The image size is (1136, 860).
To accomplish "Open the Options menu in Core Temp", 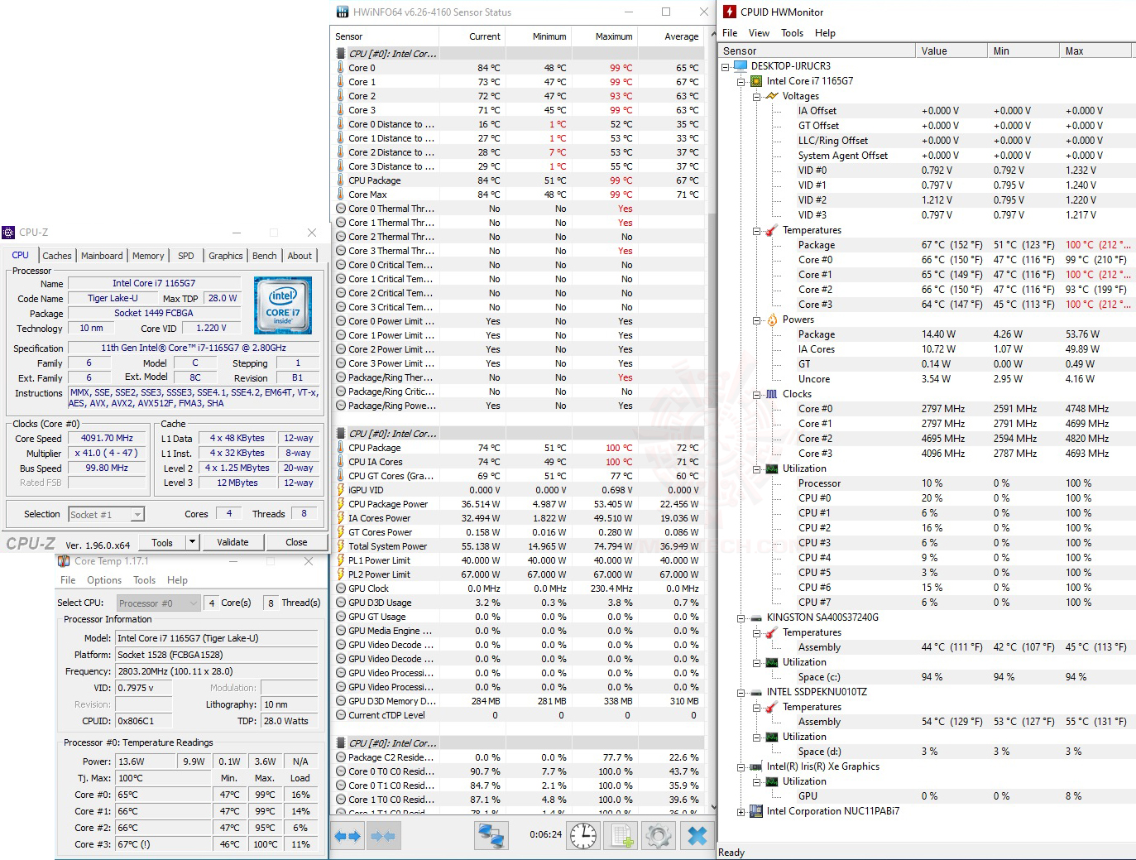I will (104, 580).
